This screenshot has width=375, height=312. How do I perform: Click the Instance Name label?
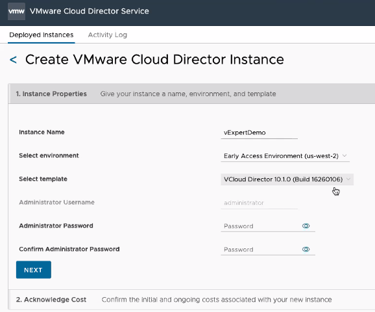[42, 132]
